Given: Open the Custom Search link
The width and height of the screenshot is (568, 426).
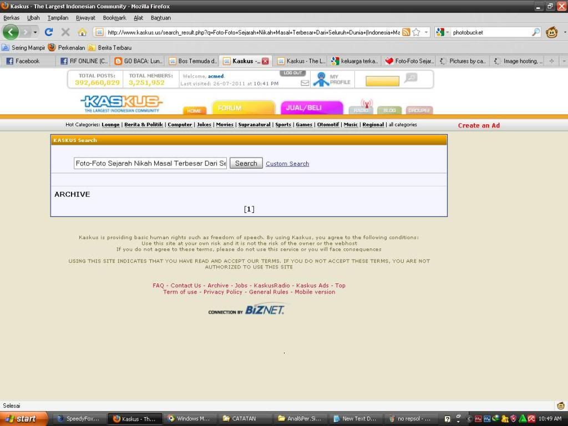Looking at the screenshot, I should [x=287, y=164].
